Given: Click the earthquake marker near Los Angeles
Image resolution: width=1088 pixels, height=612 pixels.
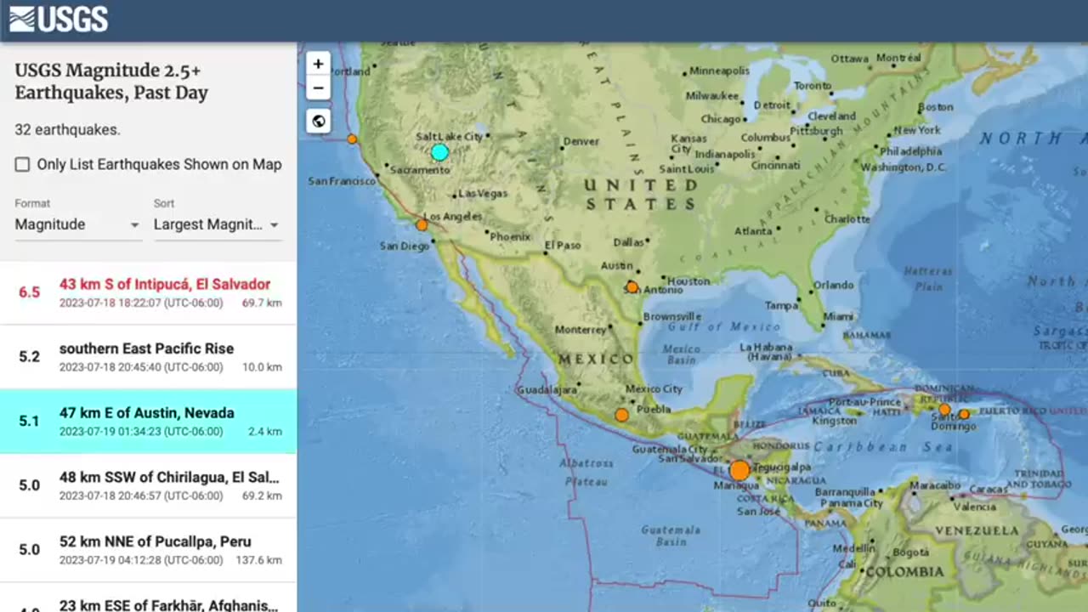Looking at the screenshot, I should point(422,225).
